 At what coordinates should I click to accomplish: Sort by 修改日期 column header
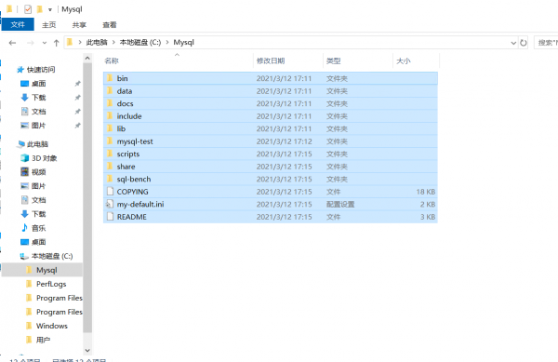tap(271, 60)
